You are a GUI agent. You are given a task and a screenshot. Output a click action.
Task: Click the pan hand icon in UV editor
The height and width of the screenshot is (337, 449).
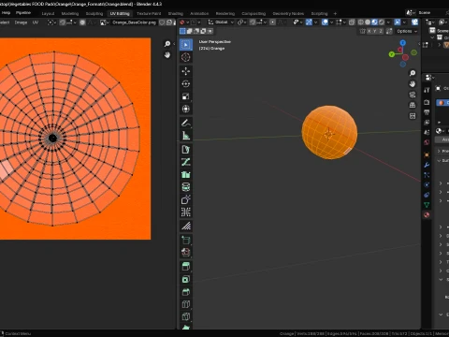(167, 55)
